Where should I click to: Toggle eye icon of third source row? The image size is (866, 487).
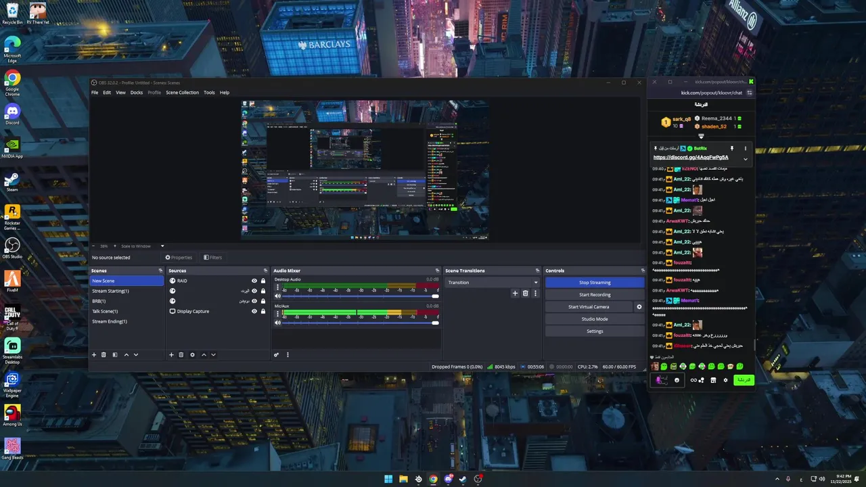tap(254, 301)
